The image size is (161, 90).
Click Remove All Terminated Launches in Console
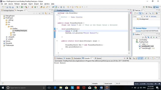pos(130,58)
